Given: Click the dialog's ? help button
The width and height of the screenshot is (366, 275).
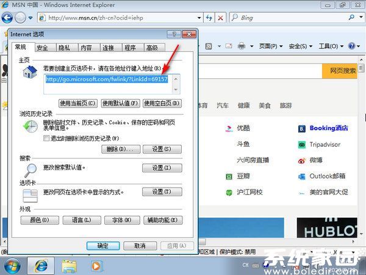Looking at the screenshot, I should coord(174,34).
